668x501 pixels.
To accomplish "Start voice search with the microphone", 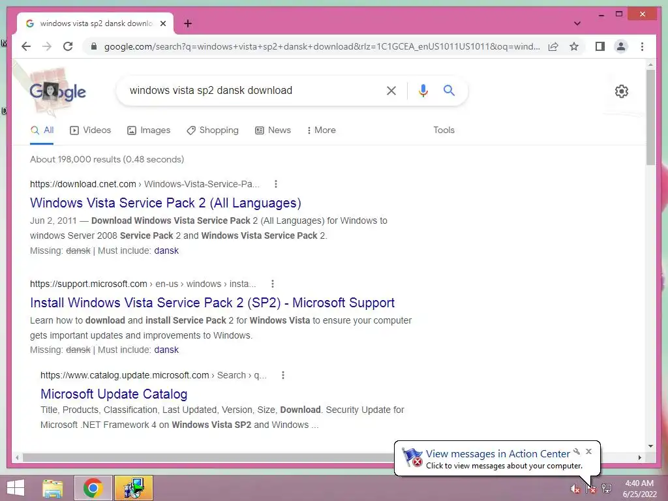I will point(423,90).
